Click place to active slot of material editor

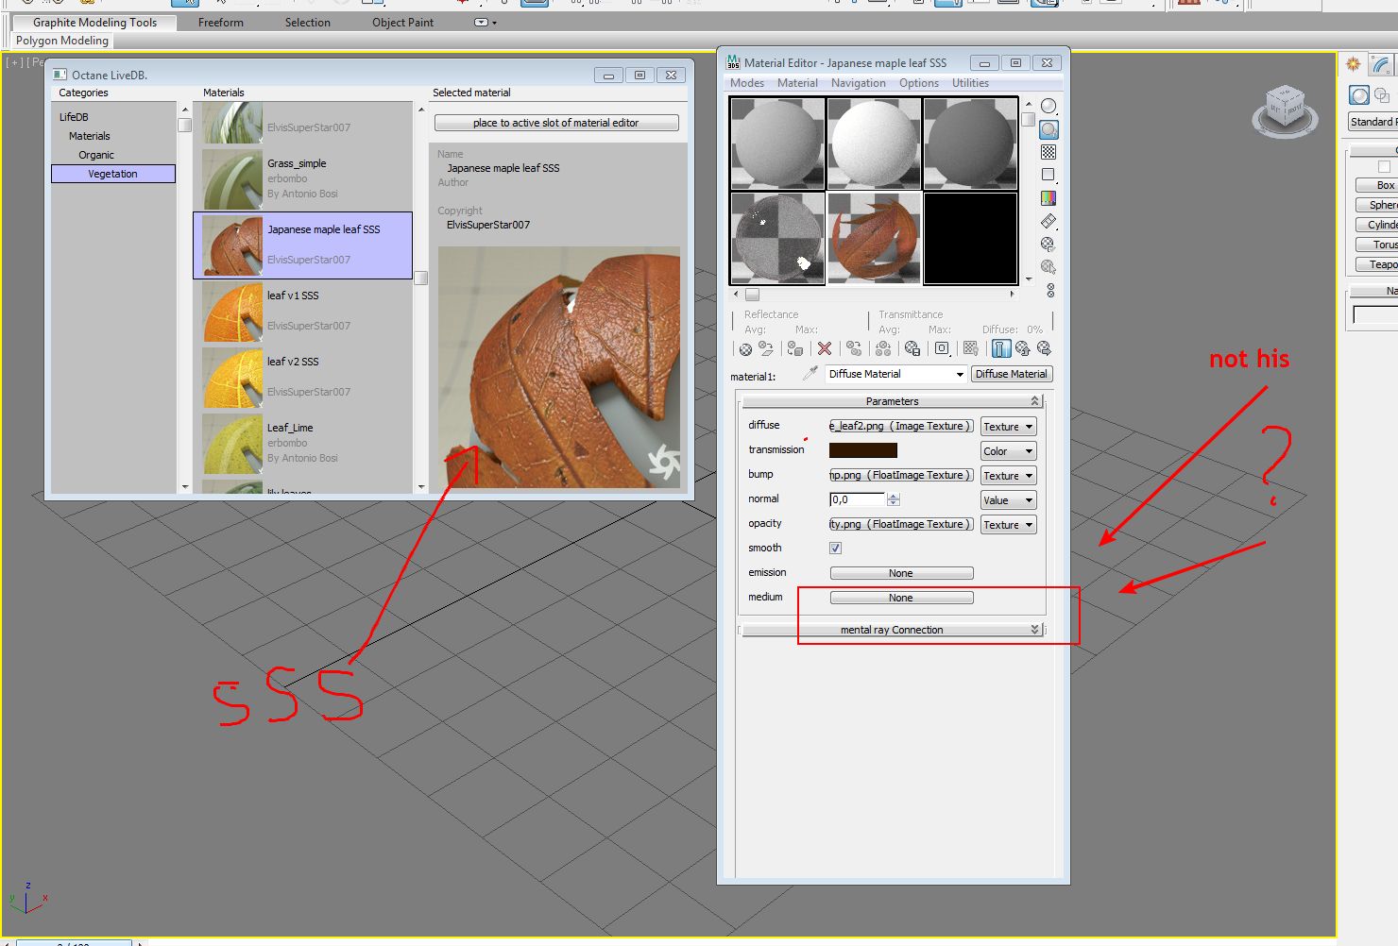(x=556, y=123)
